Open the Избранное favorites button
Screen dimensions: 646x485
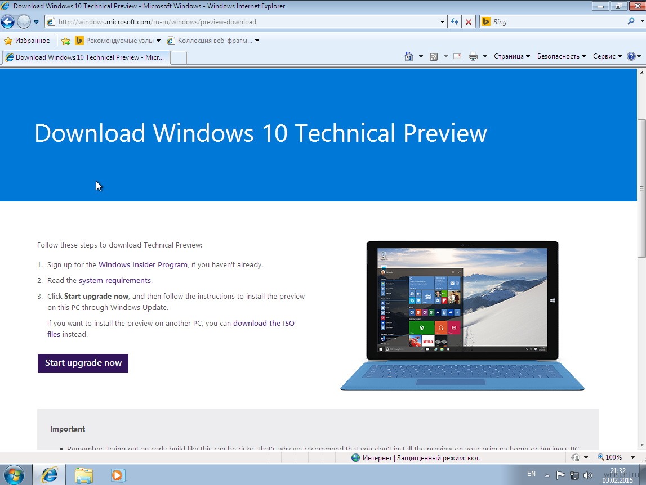pyautogui.click(x=27, y=41)
